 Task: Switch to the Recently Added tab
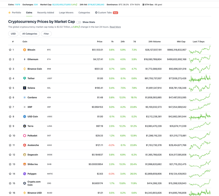tap(45, 13)
